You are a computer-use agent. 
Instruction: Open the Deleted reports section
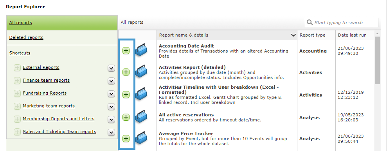click(26, 37)
